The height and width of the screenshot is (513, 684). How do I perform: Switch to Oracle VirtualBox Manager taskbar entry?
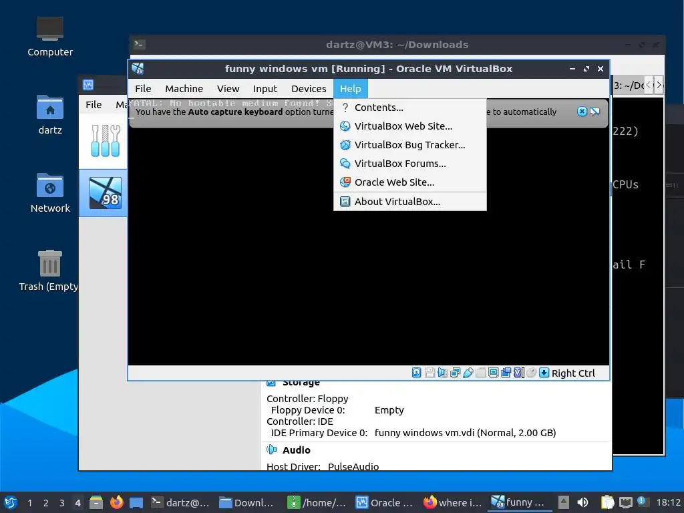coord(384,502)
